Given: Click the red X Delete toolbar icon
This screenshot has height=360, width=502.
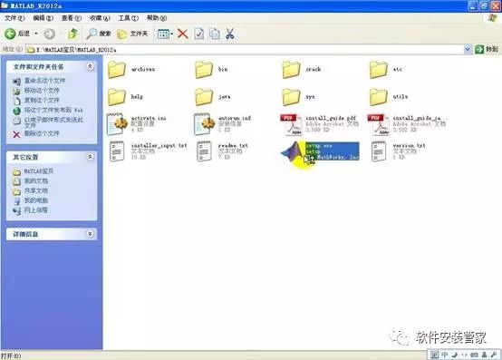Looking at the screenshot, I should coord(183,34).
